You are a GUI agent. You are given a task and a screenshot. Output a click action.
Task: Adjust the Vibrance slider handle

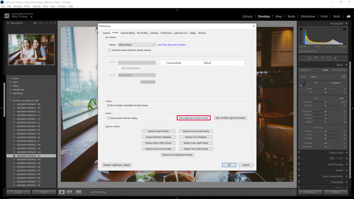(325, 143)
